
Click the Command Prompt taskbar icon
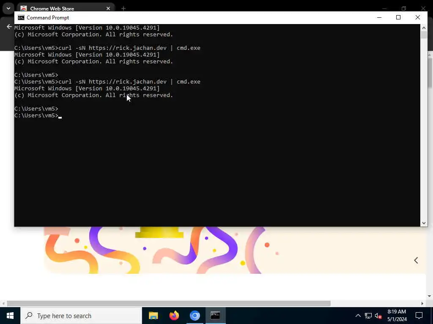pos(215,316)
